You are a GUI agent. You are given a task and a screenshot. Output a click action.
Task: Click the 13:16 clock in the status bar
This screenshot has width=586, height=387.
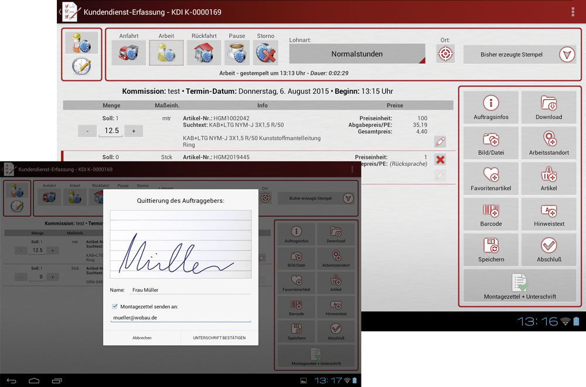[537, 321]
